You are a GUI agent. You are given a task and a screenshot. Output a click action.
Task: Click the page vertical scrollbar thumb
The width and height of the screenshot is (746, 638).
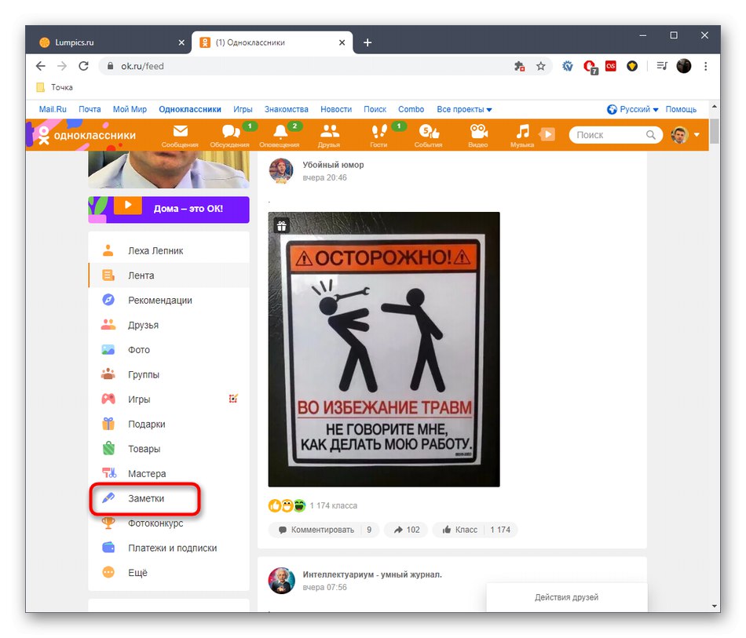[x=714, y=131]
